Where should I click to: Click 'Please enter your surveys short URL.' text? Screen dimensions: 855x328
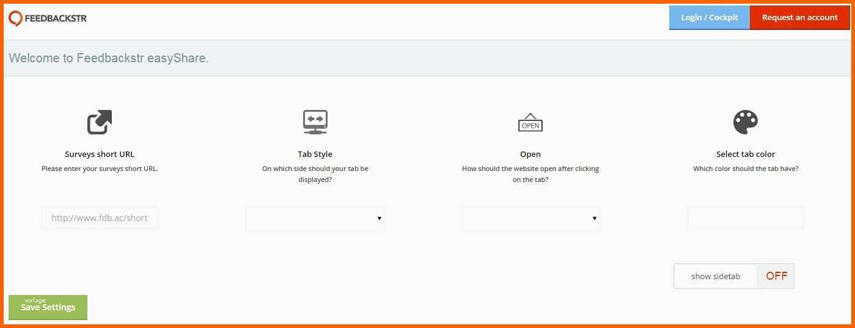point(100,169)
